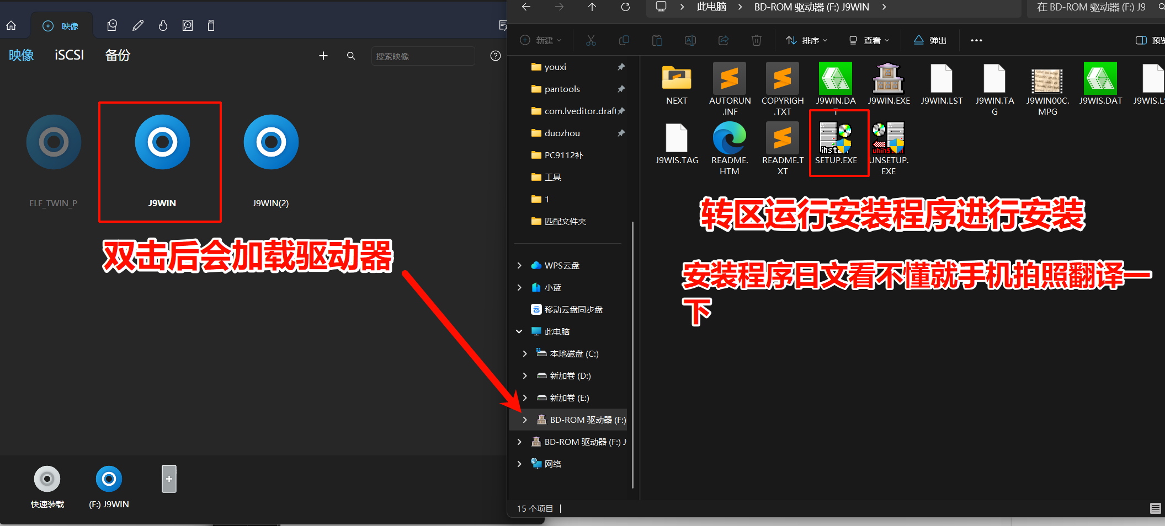This screenshot has width=1165, height=526.
Task: Click the 弹出 eject button
Action: [x=929, y=40]
